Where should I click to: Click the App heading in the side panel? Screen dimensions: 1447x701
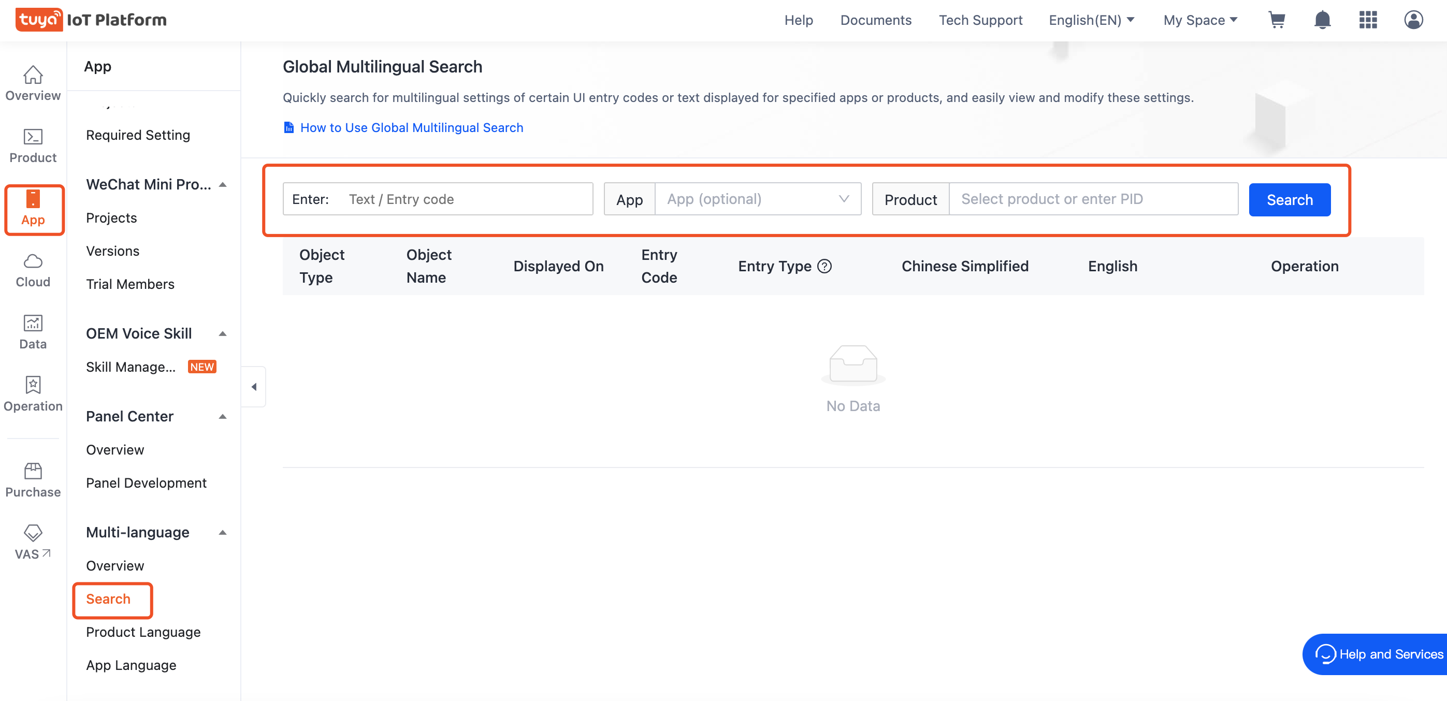point(98,66)
